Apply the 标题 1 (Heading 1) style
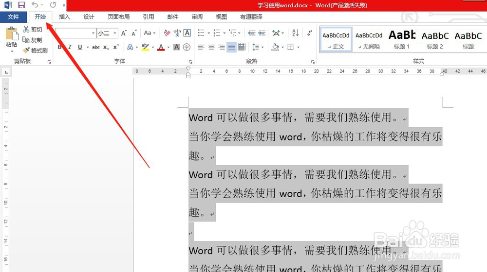 tap(402, 40)
